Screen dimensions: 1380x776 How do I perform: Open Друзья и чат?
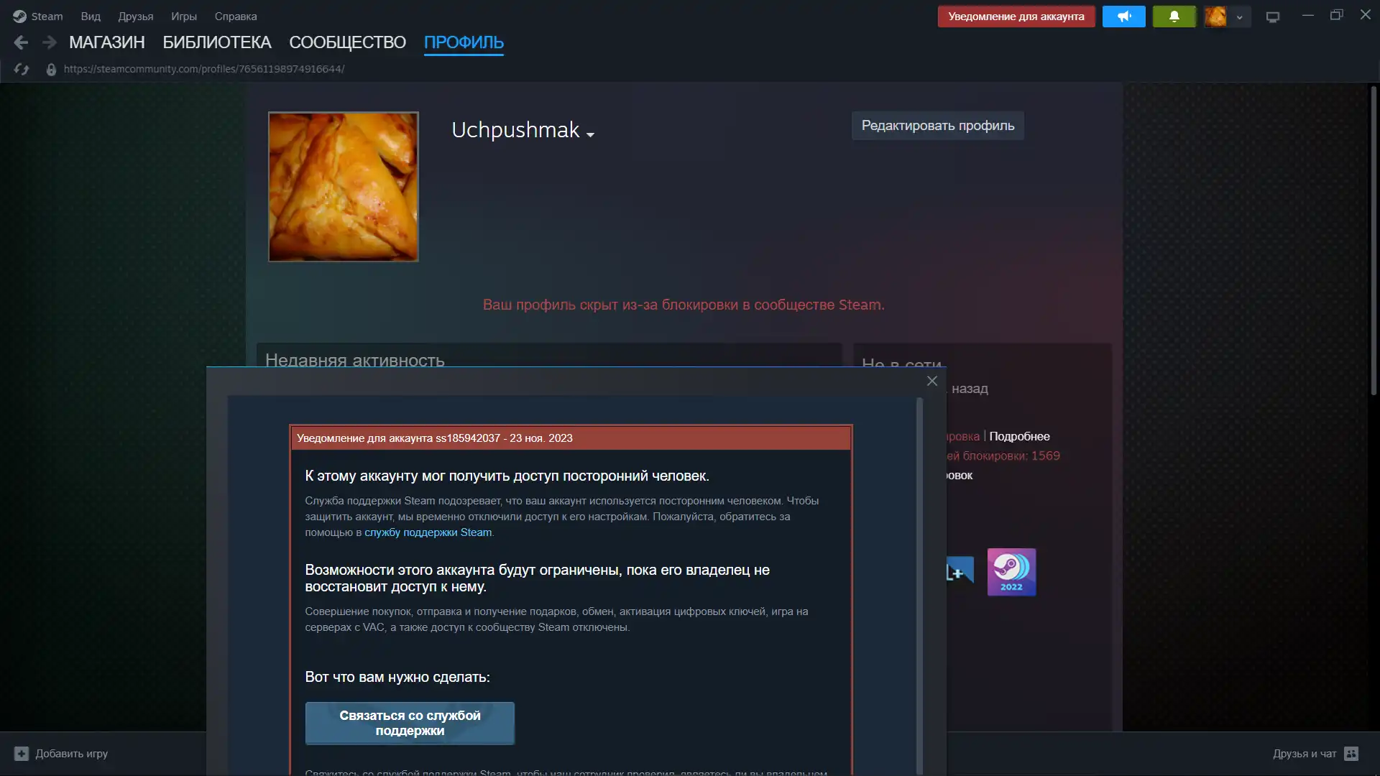click(x=1305, y=754)
